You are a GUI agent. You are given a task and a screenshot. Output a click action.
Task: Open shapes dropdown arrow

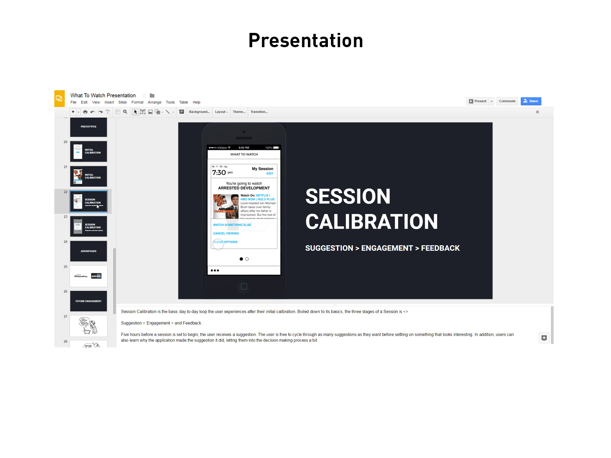coord(162,112)
